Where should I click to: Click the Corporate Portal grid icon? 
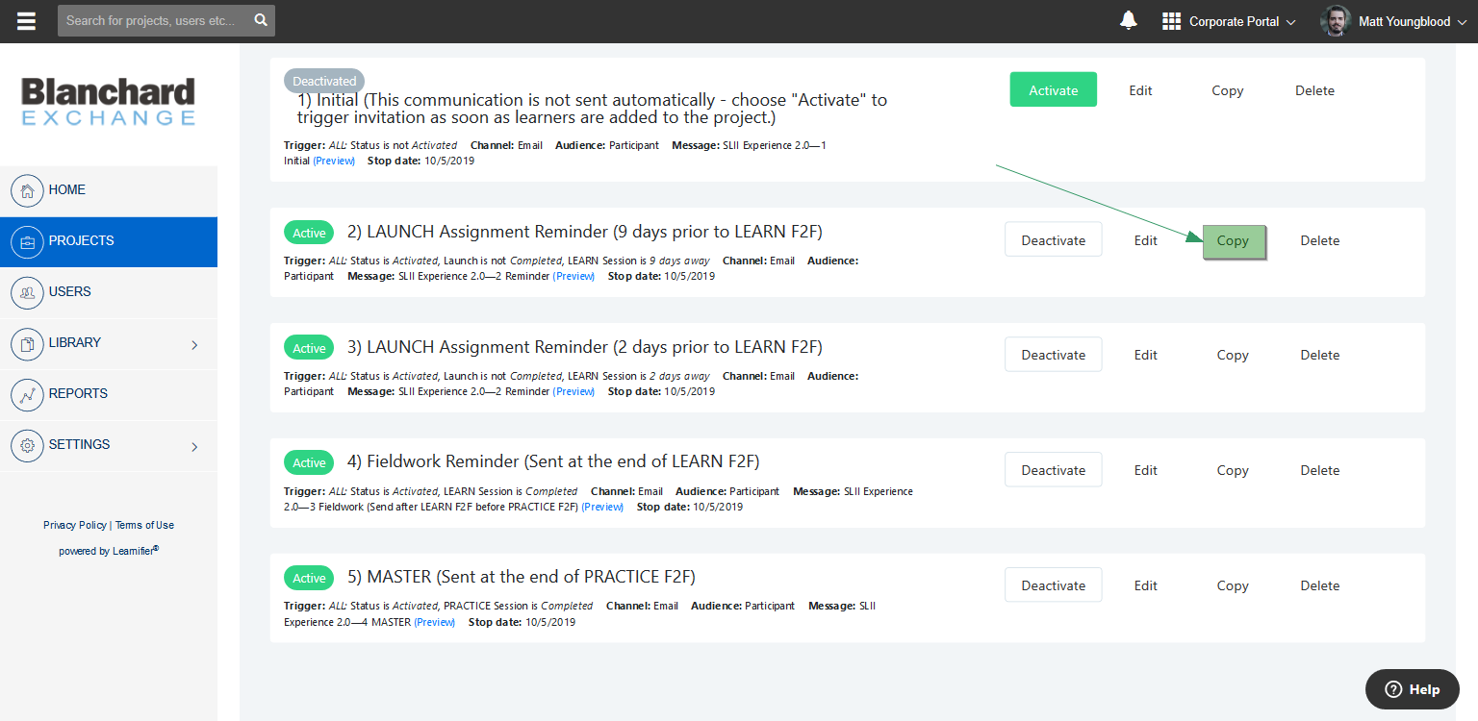point(1171,21)
